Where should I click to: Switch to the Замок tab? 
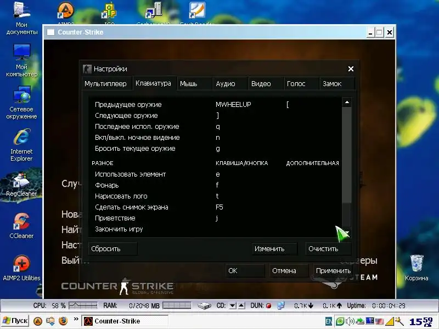tap(337, 84)
